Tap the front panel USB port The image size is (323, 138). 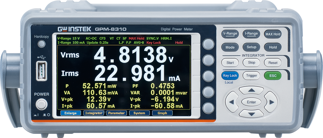pyautogui.click(x=41, y=71)
